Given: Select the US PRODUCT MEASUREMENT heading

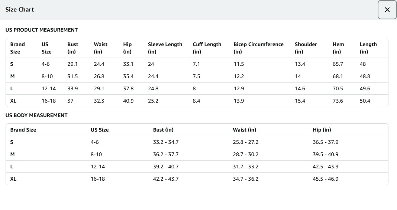Looking at the screenshot, I should point(42,30).
